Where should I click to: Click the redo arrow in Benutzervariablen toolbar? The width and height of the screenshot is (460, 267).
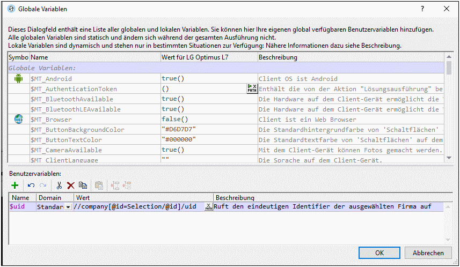coord(43,186)
